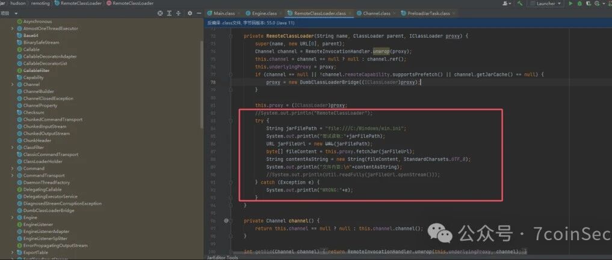The height and width of the screenshot is (260, 612).
Task: Expand the CommandTransport tree node
Action: (13, 175)
